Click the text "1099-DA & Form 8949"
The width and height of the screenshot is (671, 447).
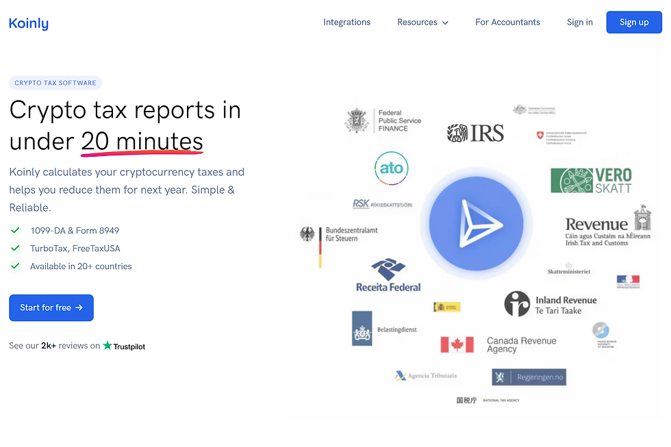75,231
